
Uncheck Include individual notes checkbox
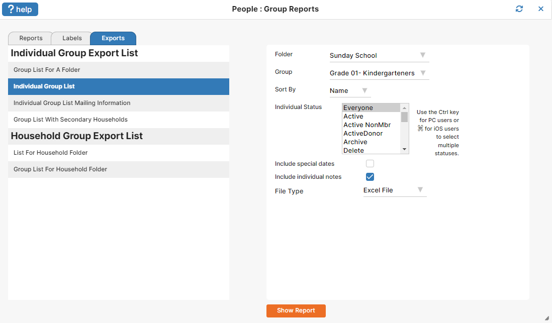coord(370,177)
